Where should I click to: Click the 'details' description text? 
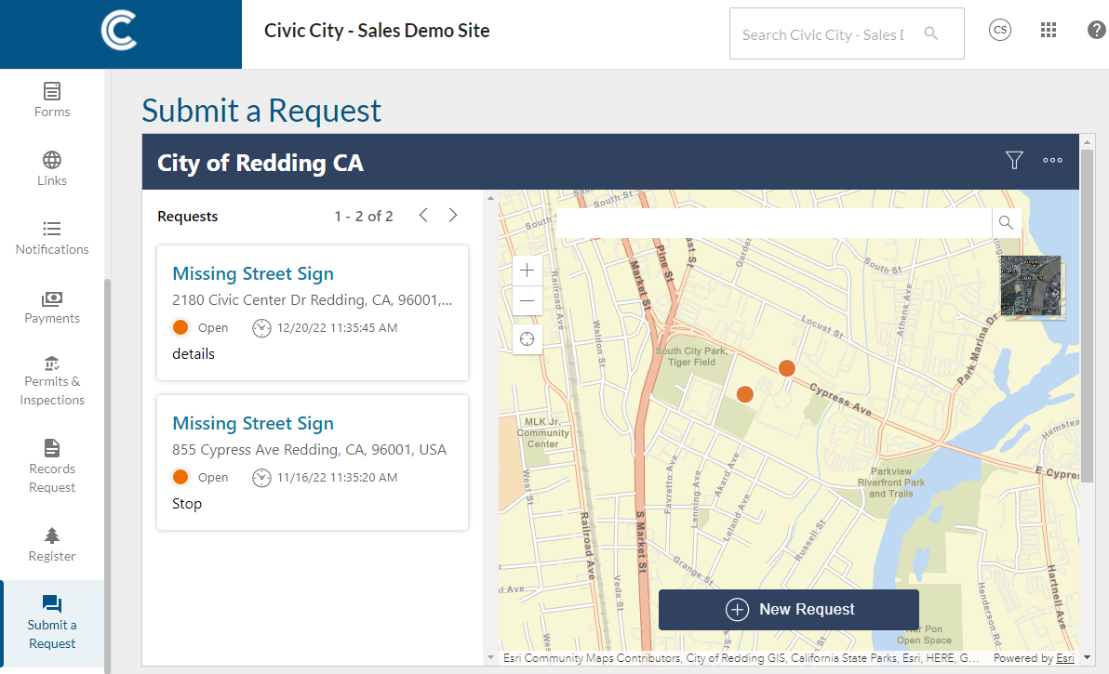pos(194,354)
